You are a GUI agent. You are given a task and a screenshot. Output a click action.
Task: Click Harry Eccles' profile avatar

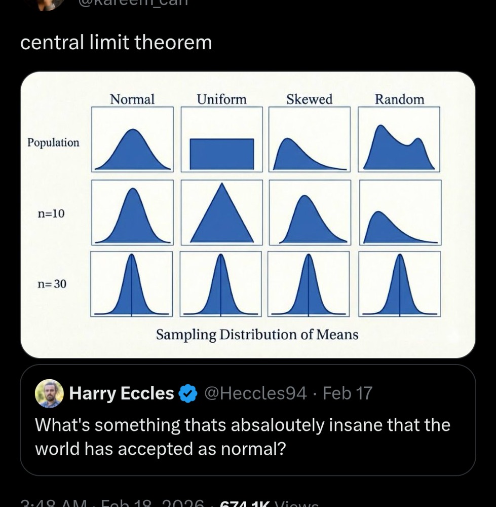pyautogui.click(x=49, y=393)
